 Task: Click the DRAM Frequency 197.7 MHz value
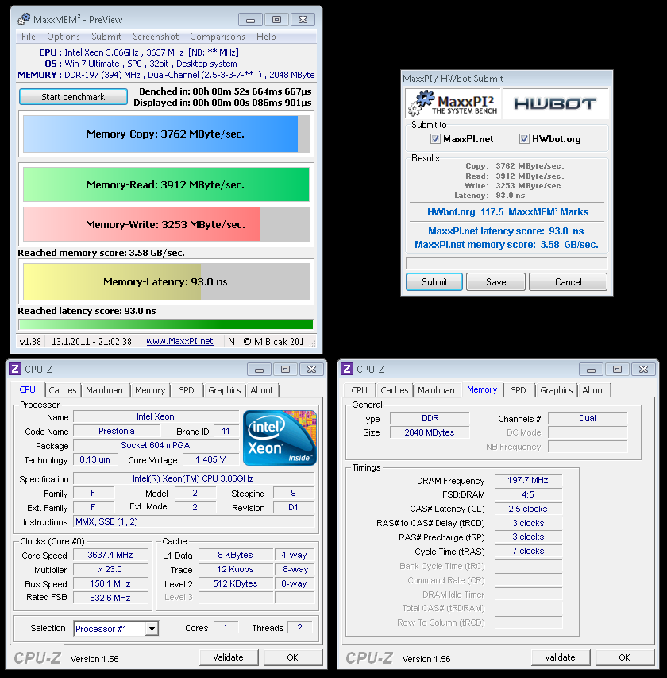click(x=528, y=480)
